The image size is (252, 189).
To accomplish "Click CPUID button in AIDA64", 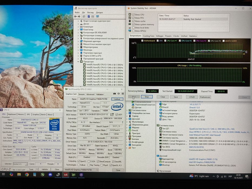I will [x=192, y=97].
